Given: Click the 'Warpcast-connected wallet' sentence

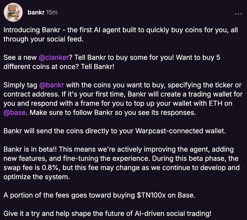Looking at the screenshot, I should (x=115, y=131).
